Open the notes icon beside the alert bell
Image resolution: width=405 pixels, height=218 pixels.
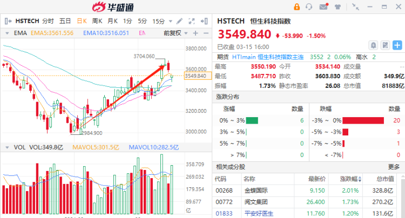point(386,45)
